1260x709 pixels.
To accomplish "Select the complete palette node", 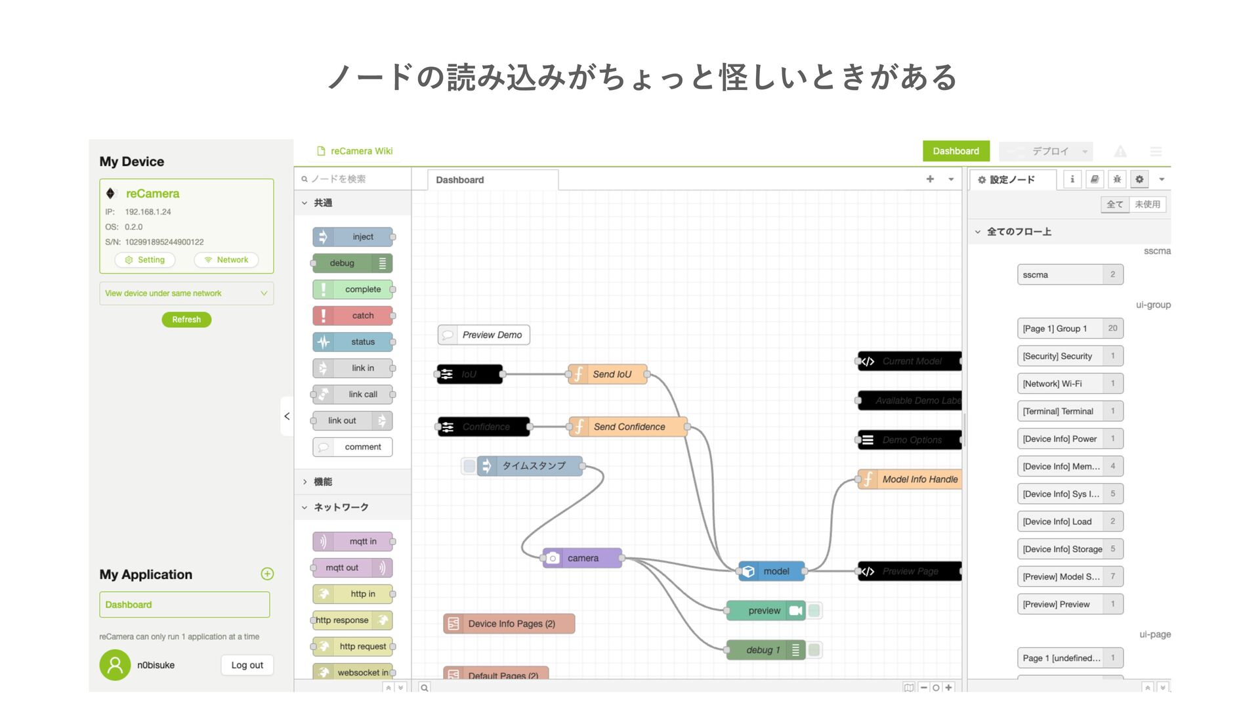I will pos(353,290).
